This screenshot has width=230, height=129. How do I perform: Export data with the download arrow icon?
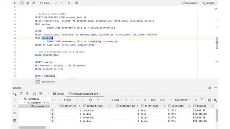196,100
